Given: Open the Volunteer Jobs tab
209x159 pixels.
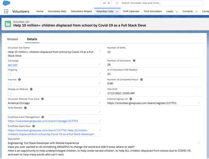Looking at the screenshot, I should [x=105, y=12].
